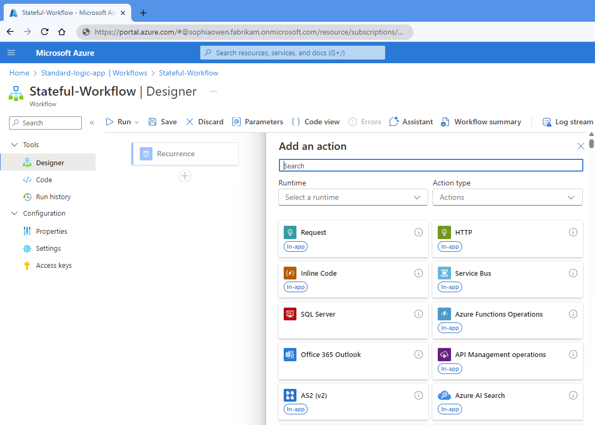Click the Azure portal hamburger menu icon
This screenshot has width=595, height=425.
click(11, 53)
